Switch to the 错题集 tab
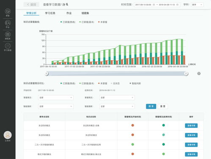This screenshot has width=211, height=159. click(85, 13)
